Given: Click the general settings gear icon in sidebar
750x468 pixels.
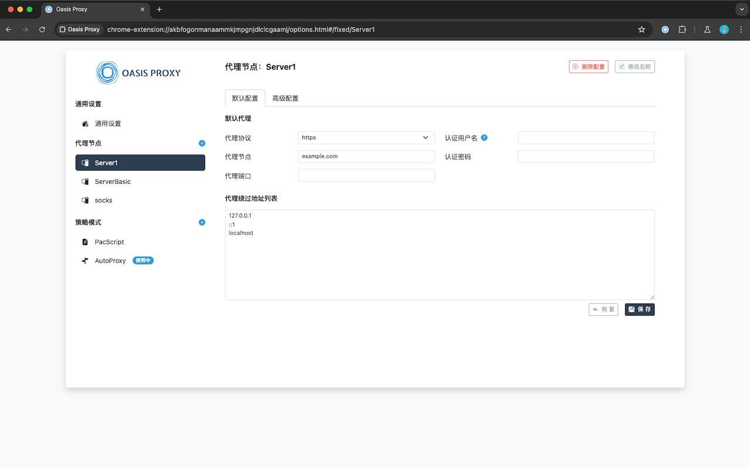Looking at the screenshot, I should coord(86,123).
